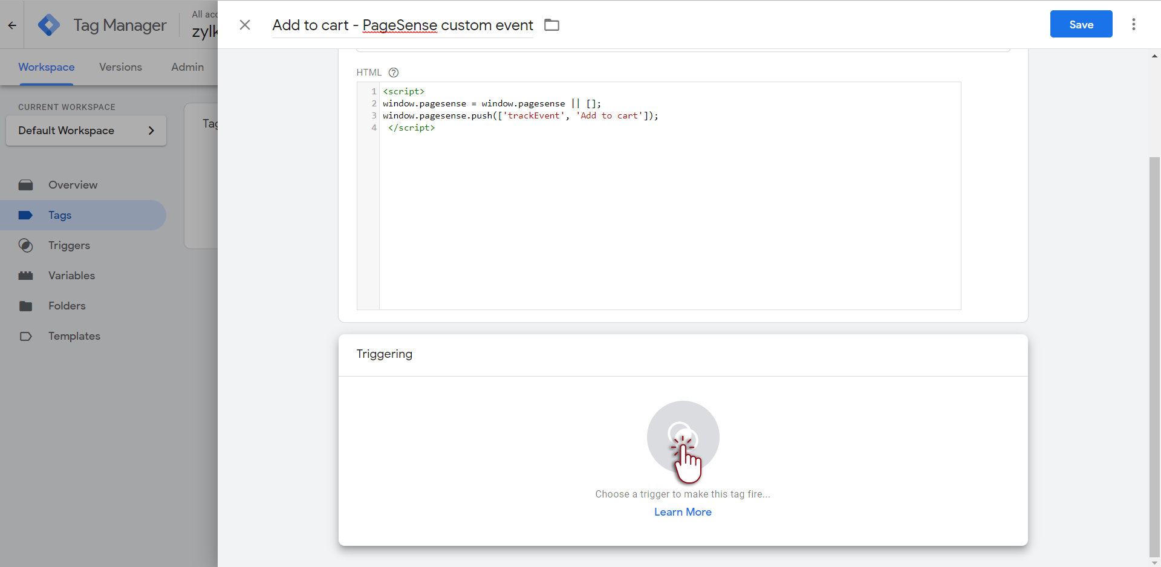The image size is (1161, 567).
Task: Click the Tag Manager logo icon
Action: pos(49,25)
